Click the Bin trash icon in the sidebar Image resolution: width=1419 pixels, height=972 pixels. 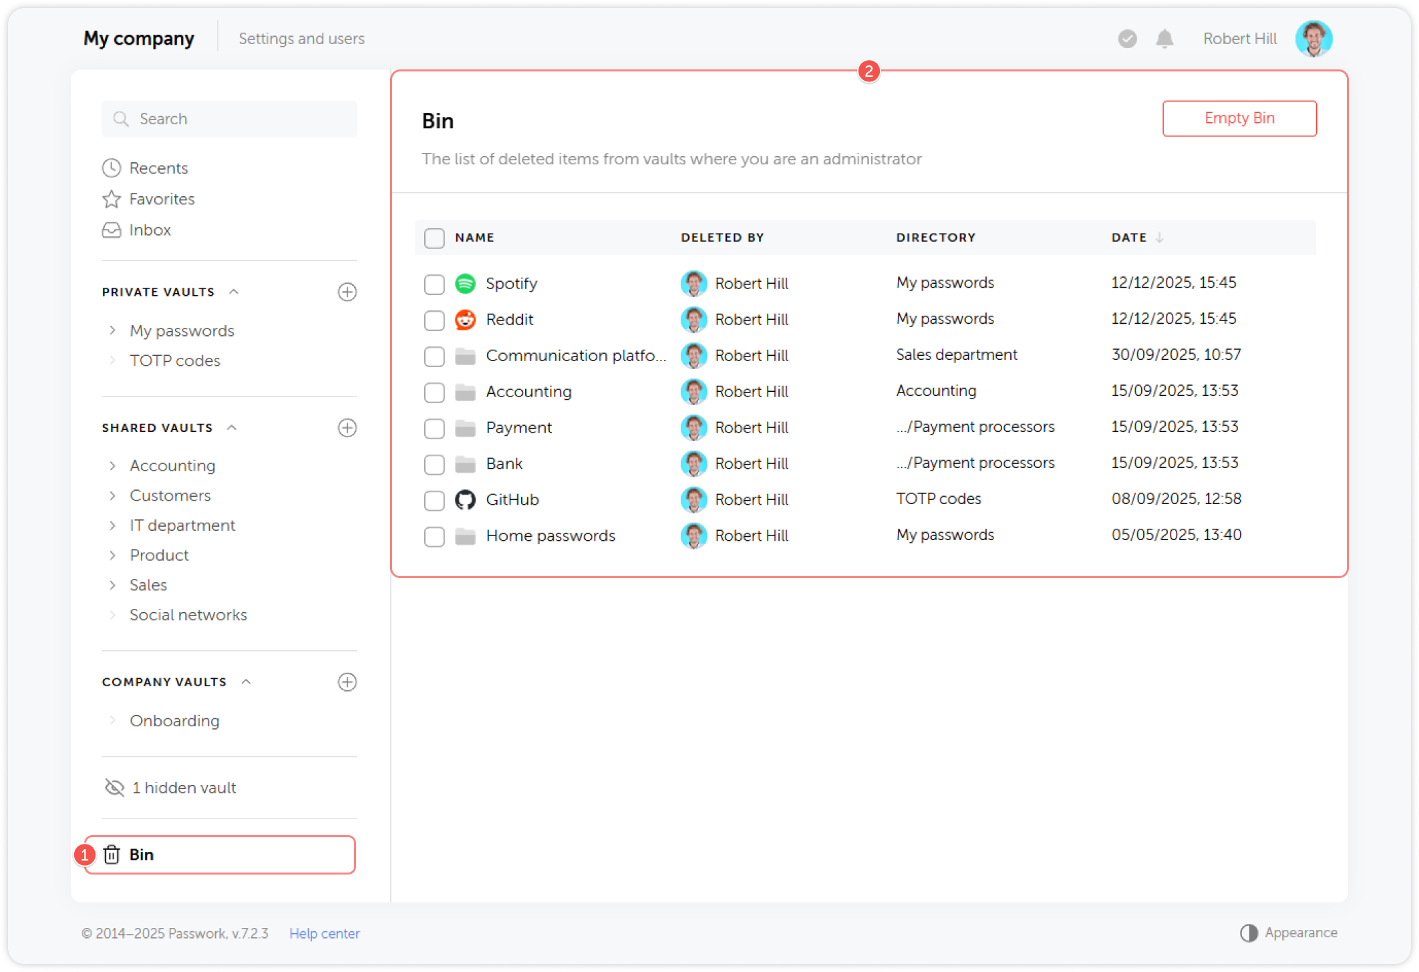[x=112, y=854]
